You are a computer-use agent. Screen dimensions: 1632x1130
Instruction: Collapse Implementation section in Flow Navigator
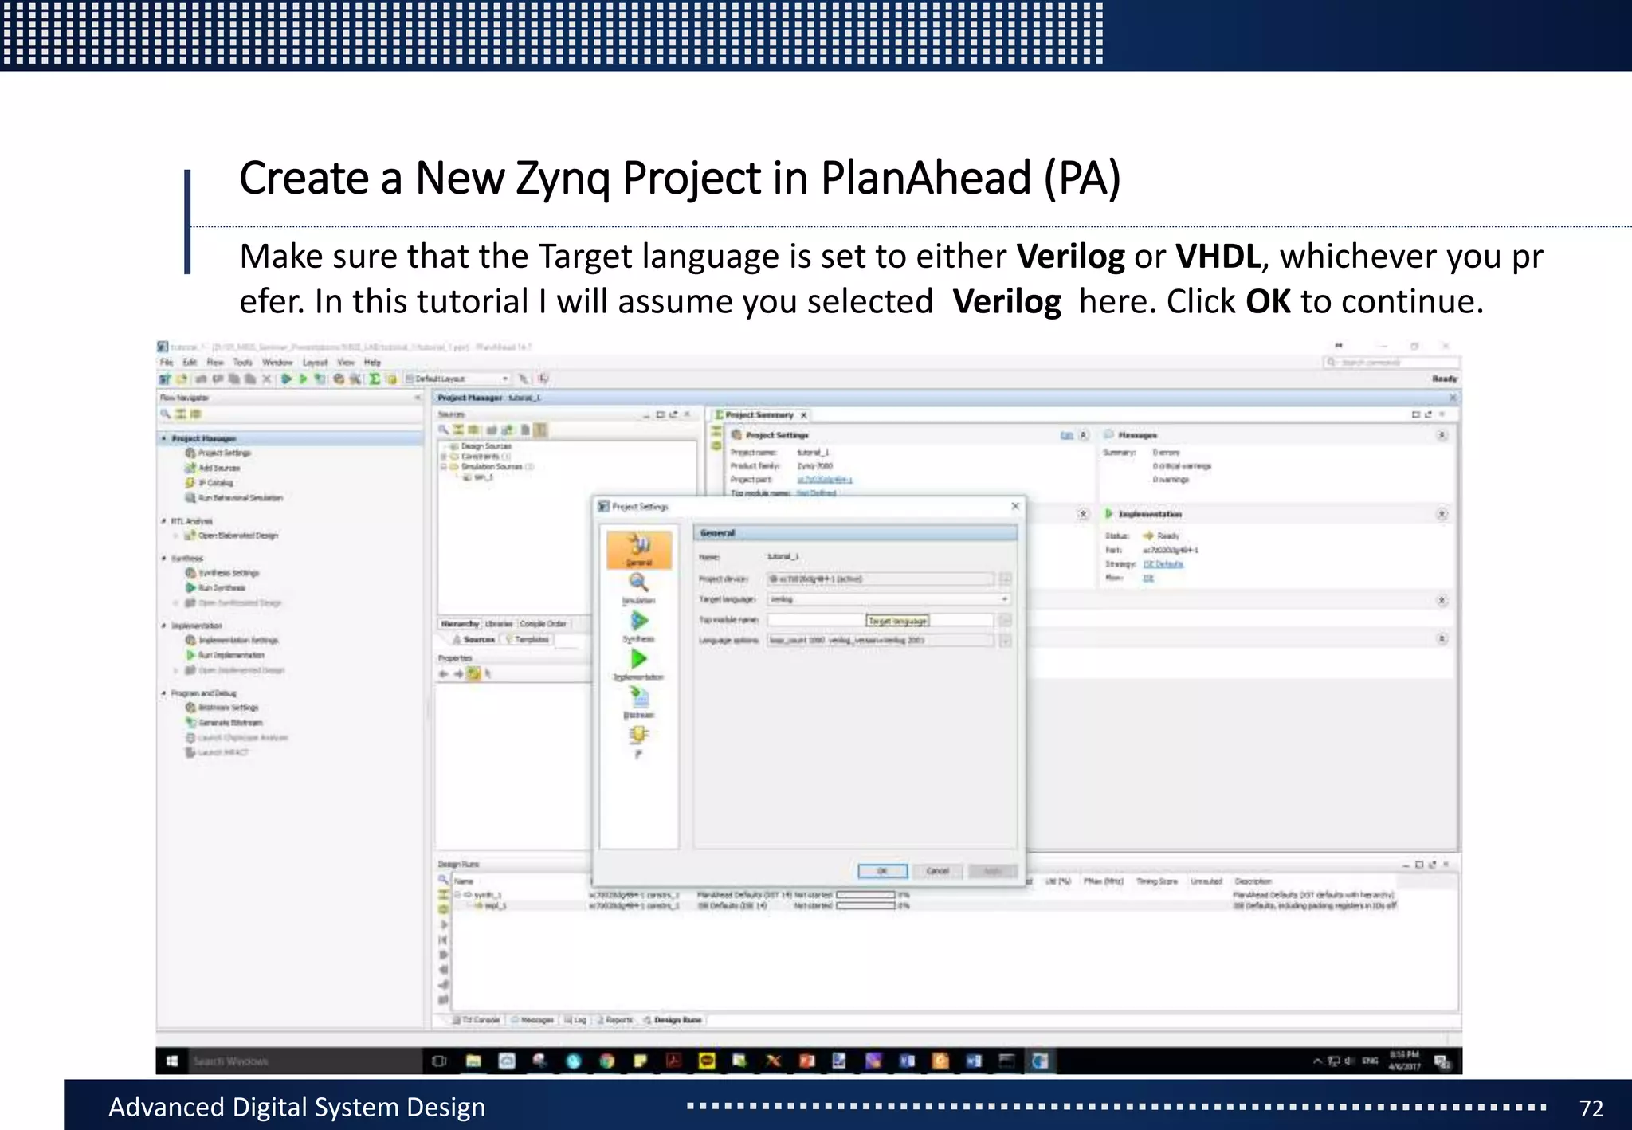[x=164, y=626]
